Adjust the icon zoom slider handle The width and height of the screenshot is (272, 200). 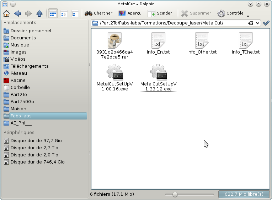pos(175,194)
